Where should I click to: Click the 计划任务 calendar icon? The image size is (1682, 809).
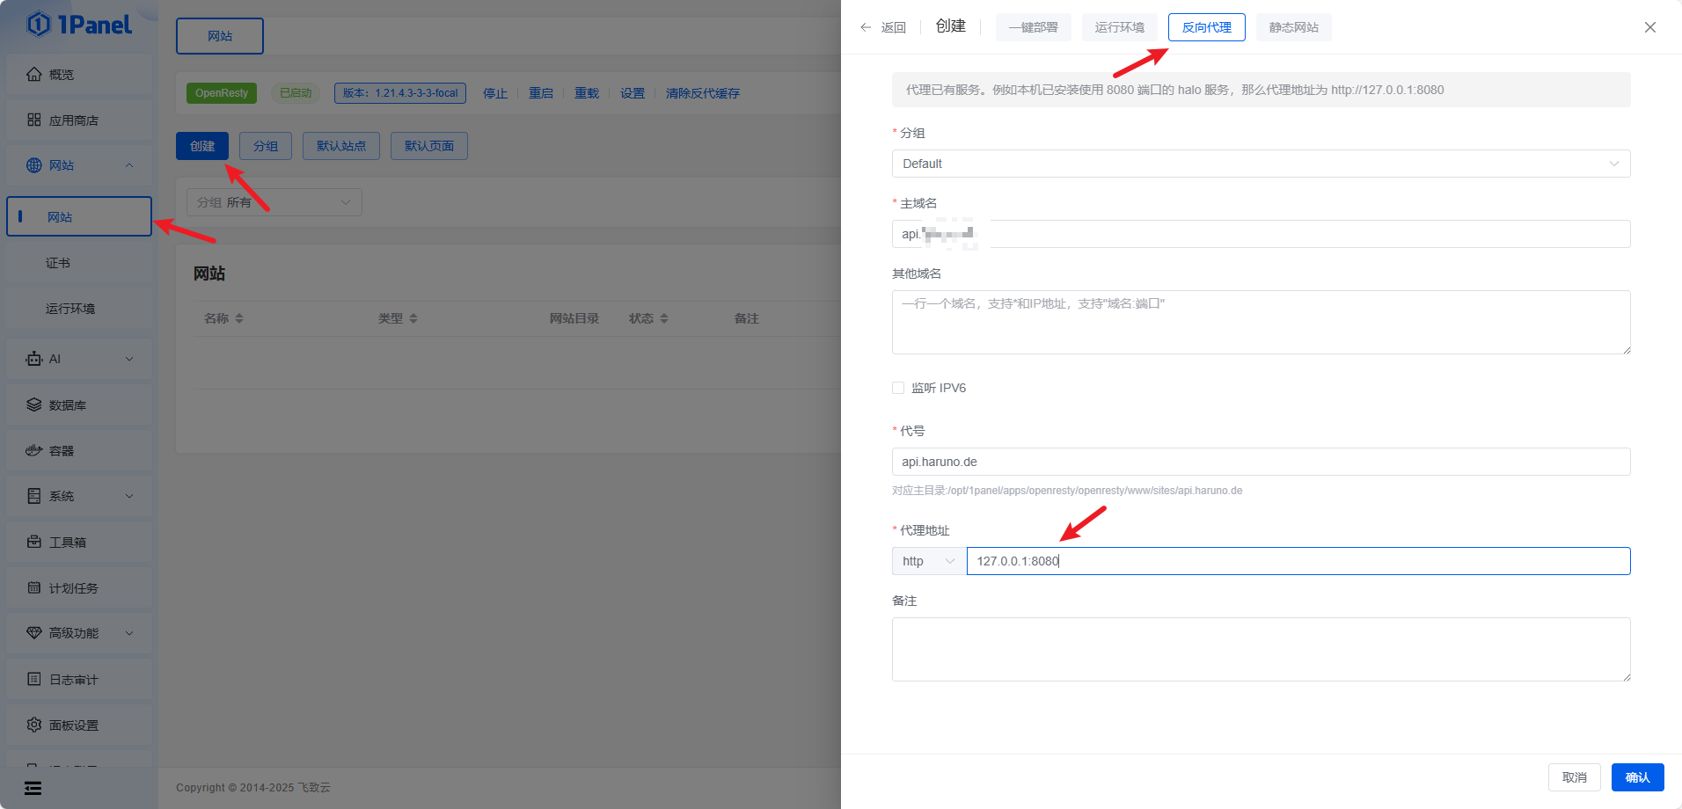34,588
